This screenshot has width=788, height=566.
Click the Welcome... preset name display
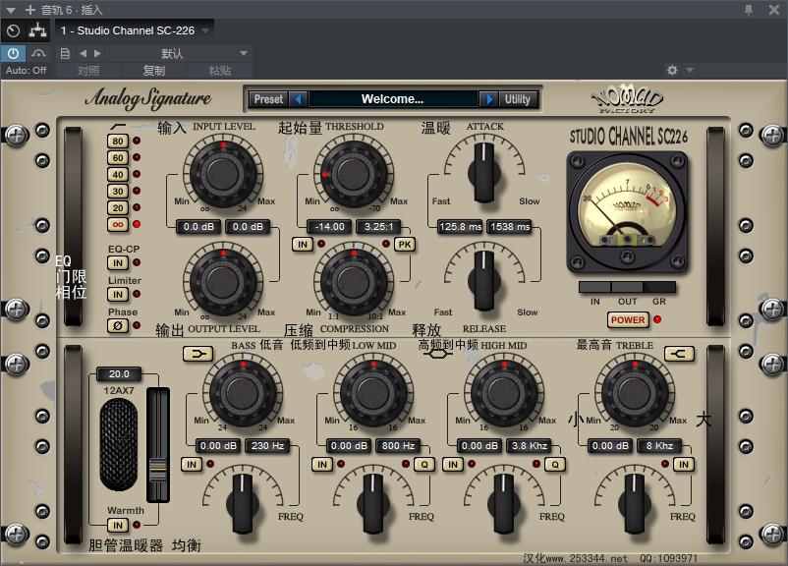tap(393, 99)
